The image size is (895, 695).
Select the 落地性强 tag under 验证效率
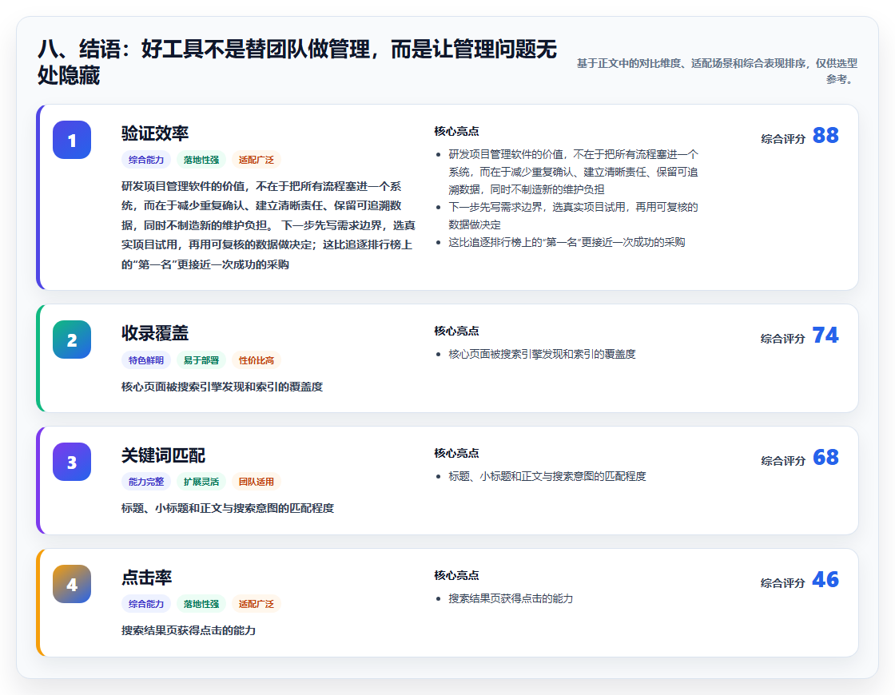tap(201, 160)
